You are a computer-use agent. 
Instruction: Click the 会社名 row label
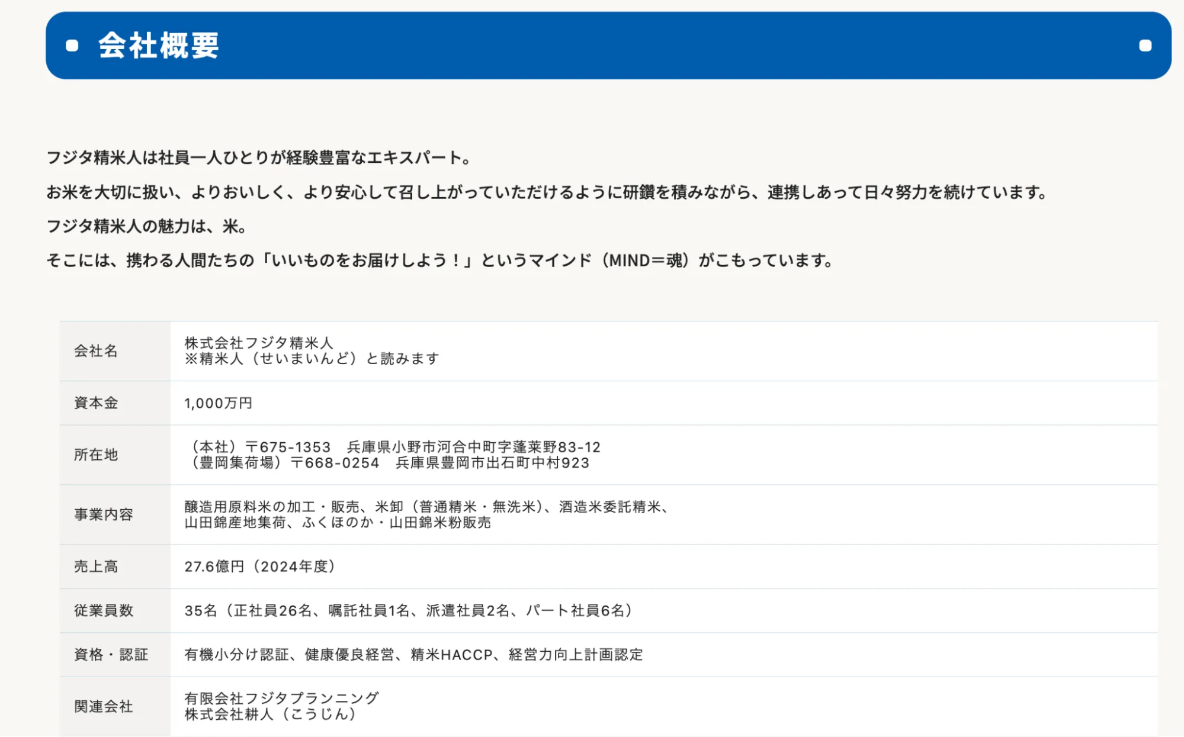96,351
